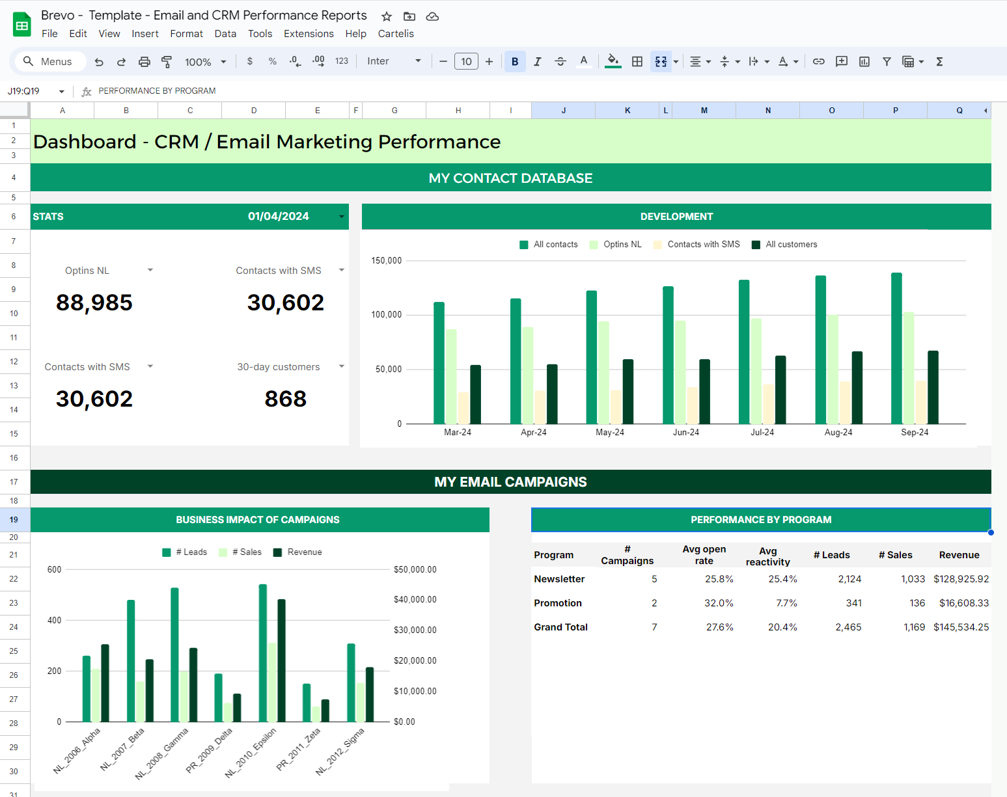Apply currency format with dollar icon
This screenshot has width=1007, height=797.
250,61
